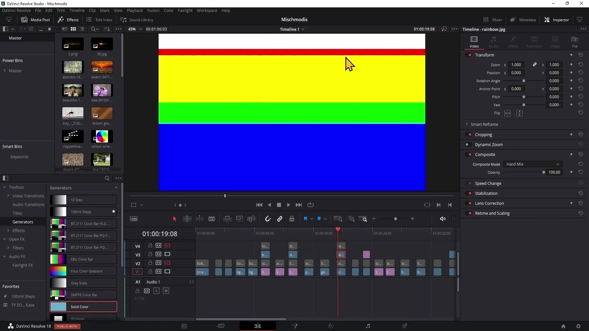The height and width of the screenshot is (331, 589).
Task: Mute playback with the speaker icon
Action: pos(442,219)
